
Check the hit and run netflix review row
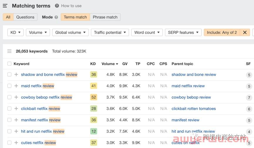[9, 131]
